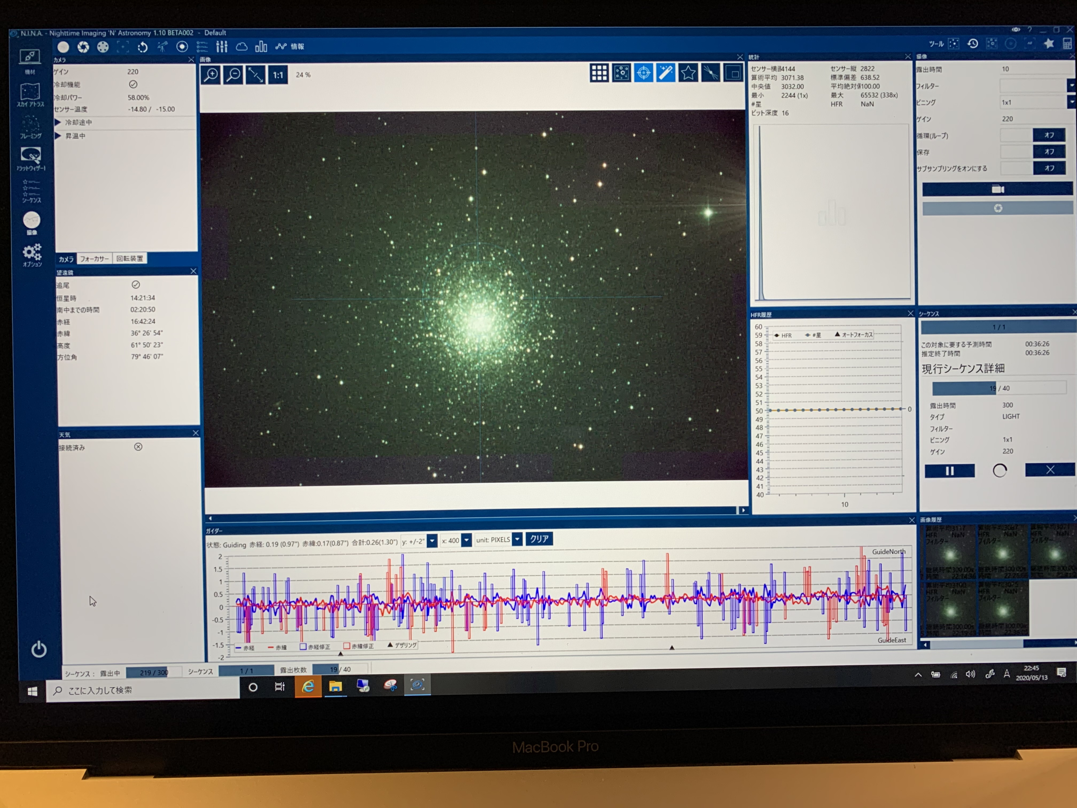Expand the 冷却途中 section
1077x808 pixels.
pos(58,122)
